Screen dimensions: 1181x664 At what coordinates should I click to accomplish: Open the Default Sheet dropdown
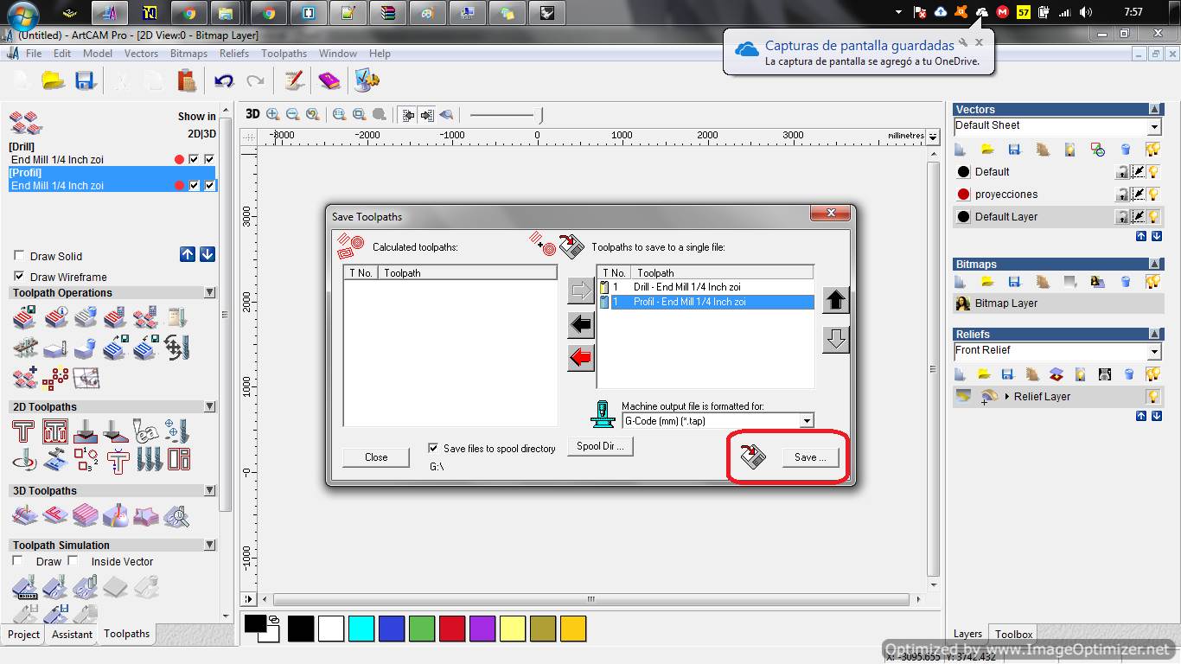click(x=1154, y=127)
